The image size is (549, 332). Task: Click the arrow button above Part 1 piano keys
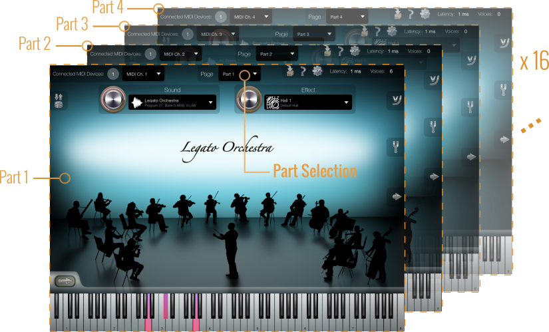65,281
